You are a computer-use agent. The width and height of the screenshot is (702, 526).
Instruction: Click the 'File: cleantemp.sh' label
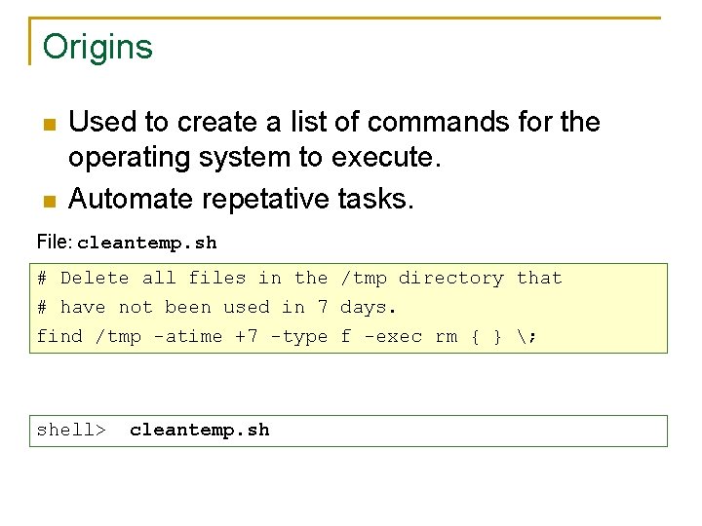(127, 243)
